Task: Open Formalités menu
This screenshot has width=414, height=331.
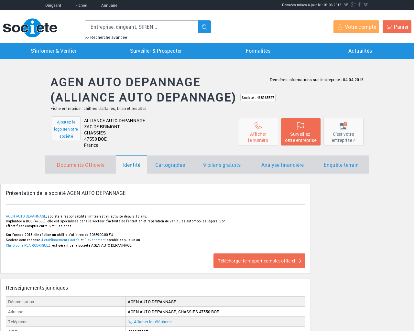Action: pyautogui.click(x=258, y=51)
